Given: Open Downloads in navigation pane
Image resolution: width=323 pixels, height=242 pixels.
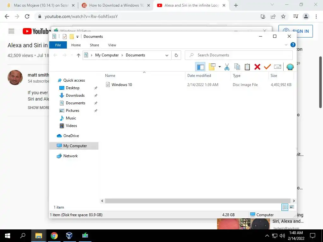Looking at the screenshot, I should tap(75, 95).
